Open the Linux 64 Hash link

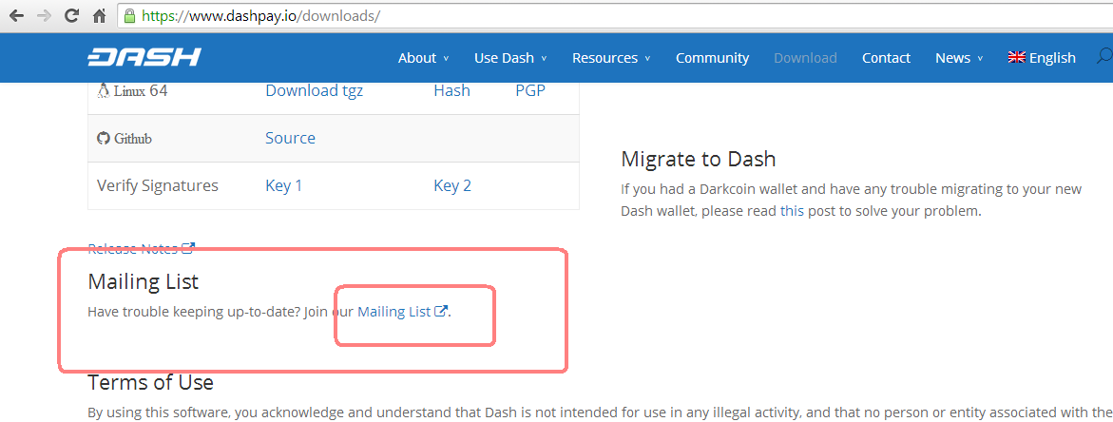pyautogui.click(x=451, y=91)
